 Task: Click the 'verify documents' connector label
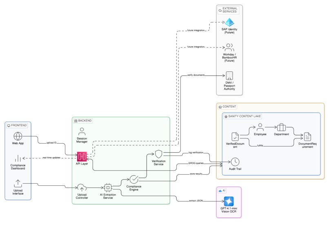click(196, 75)
